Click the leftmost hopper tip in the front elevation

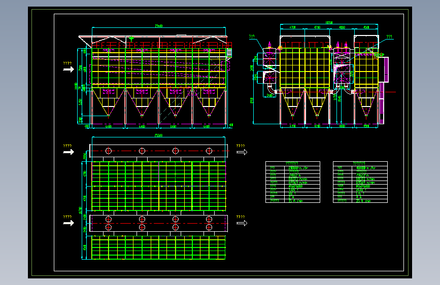tap(109, 115)
